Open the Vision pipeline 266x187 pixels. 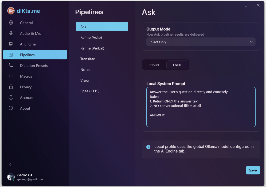tap(85, 80)
